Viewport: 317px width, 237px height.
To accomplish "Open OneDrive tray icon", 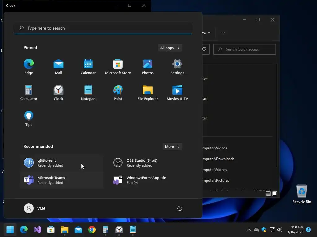I will coord(256,230).
